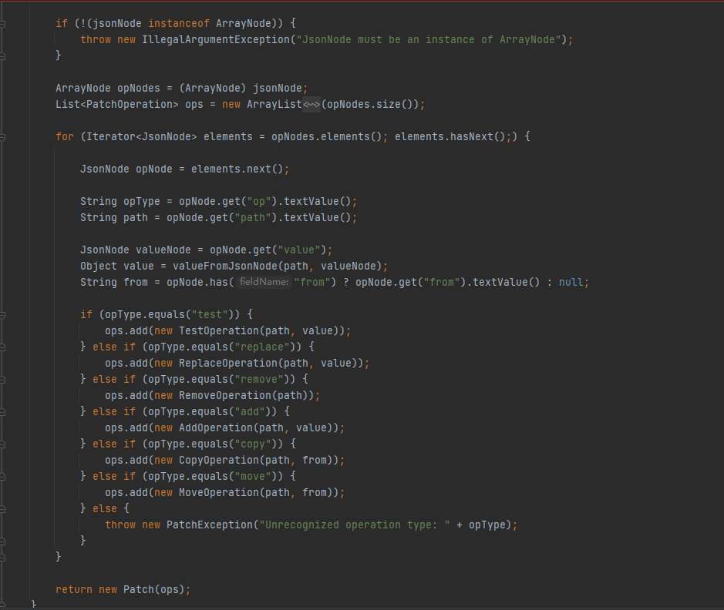
Task: Expand the folded diamond after ArrayList
Action: pyautogui.click(x=311, y=105)
